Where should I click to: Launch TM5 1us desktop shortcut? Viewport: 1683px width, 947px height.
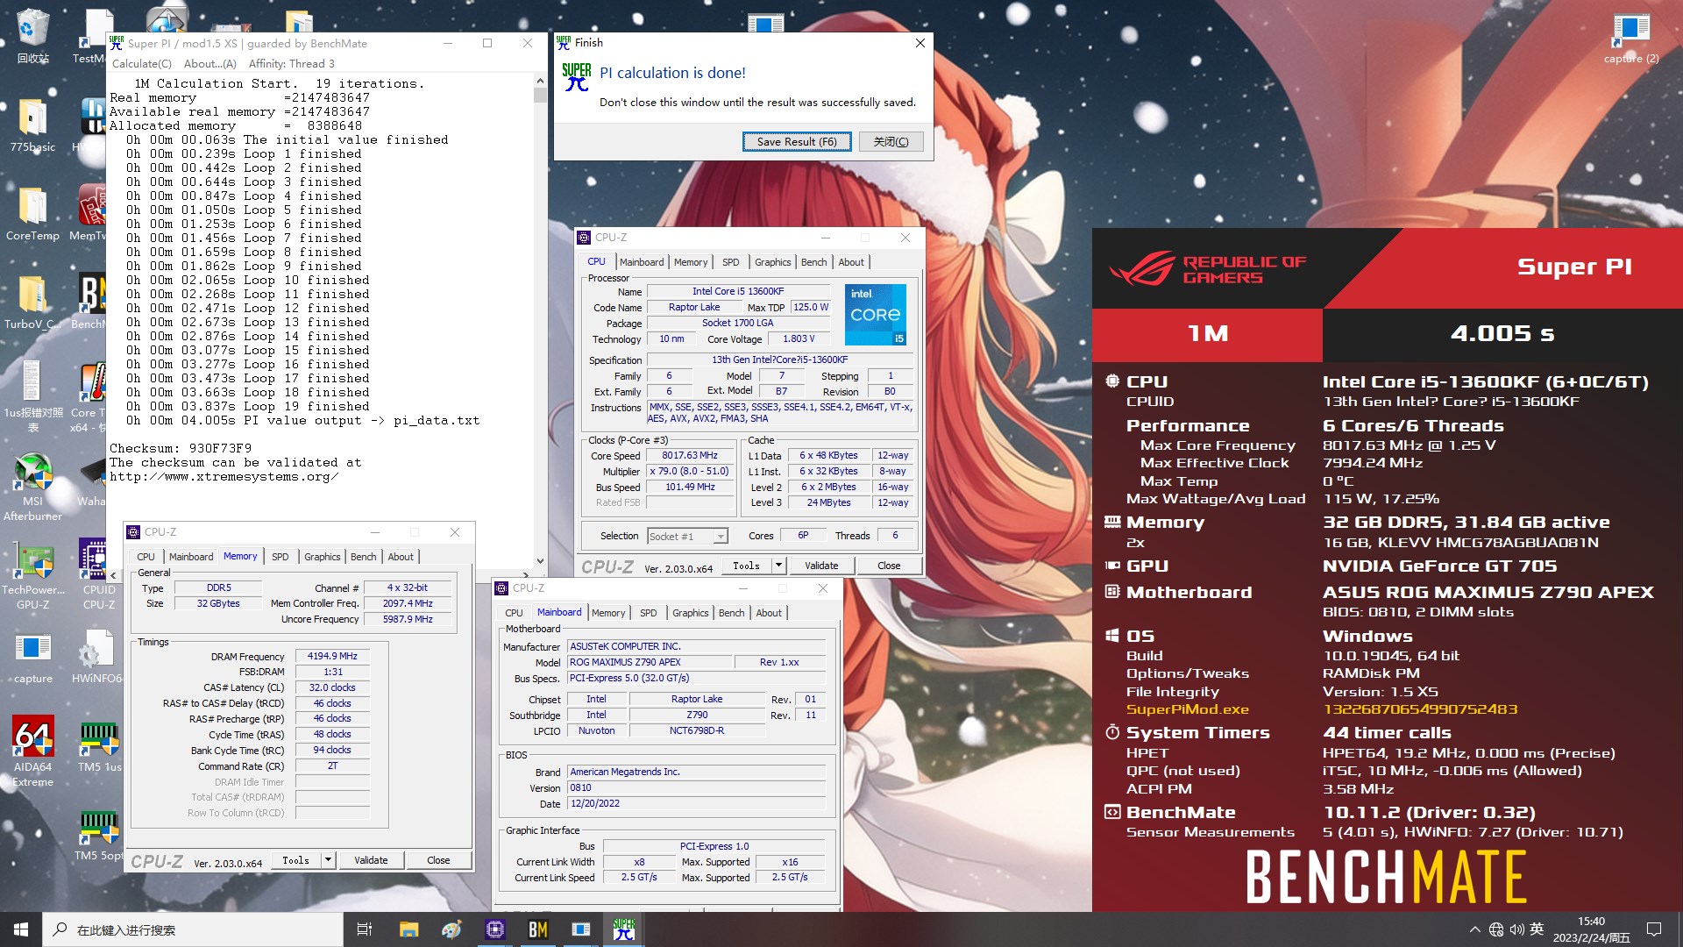pyautogui.click(x=98, y=745)
